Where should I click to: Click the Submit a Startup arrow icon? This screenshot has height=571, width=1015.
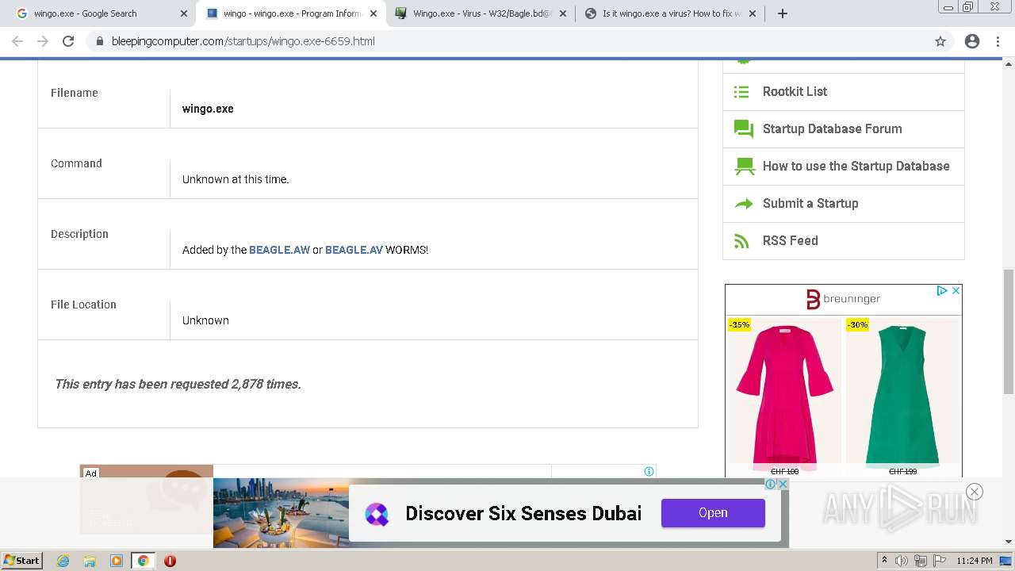tap(743, 204)
